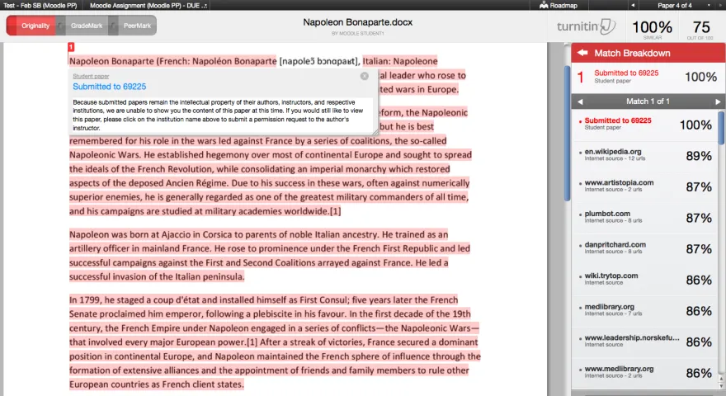Open the Paper 4 of 4 dropdown
Viewport: 726px width, 396px height.
(709, 5)
